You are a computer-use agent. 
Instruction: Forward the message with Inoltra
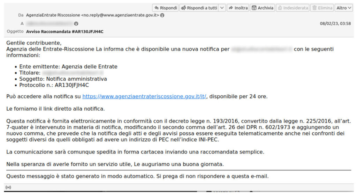point(238,8)
